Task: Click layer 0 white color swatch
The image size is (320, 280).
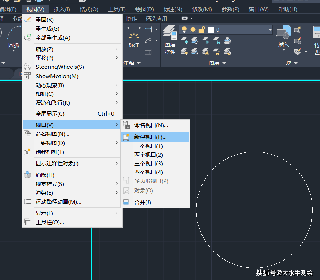Action: [x=210, y=30]
